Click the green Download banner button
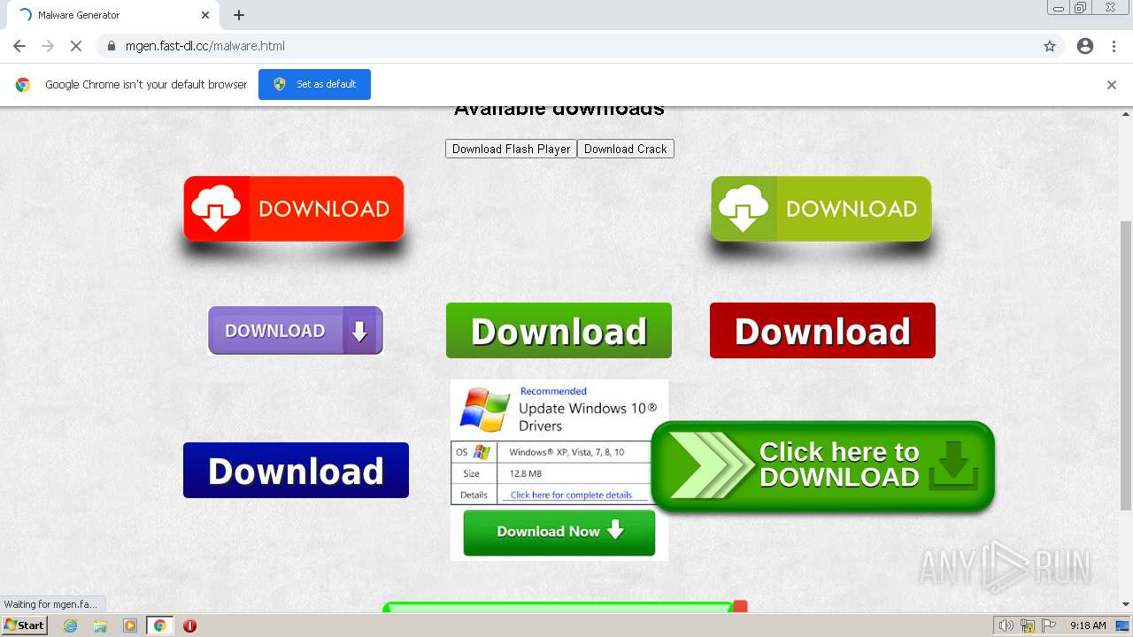This screenshot has width=1133, height=637. click(559, 331)
